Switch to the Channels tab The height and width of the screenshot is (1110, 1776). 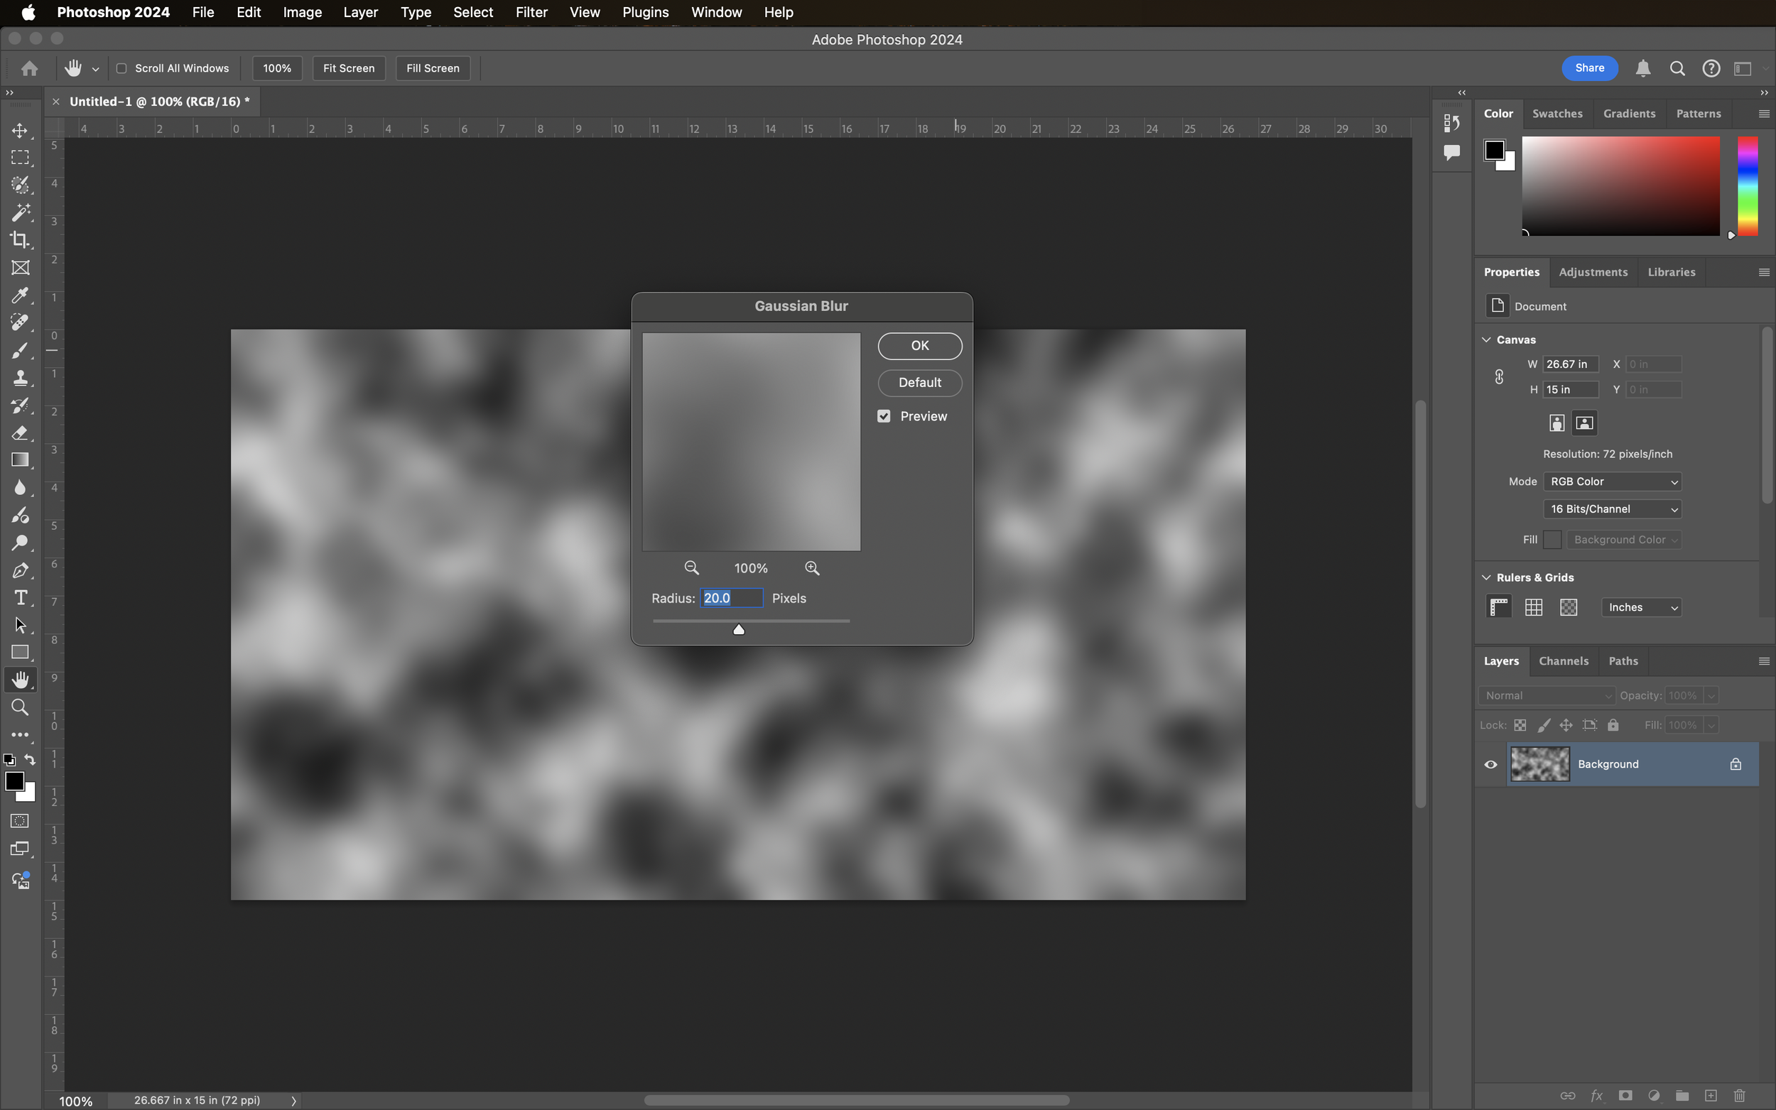click(x=1563, y=660)
